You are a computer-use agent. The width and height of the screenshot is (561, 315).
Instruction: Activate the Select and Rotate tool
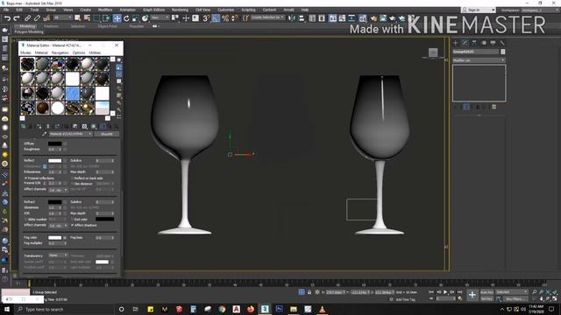126,18
